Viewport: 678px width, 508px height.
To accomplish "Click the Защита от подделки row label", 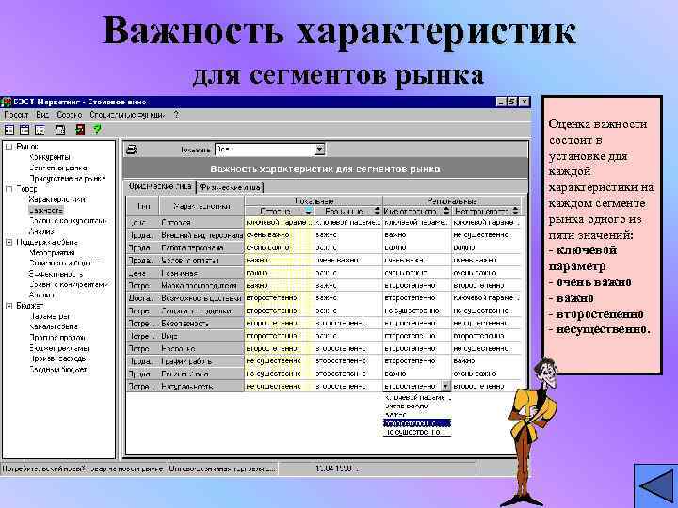I will [x=202, y=310].
